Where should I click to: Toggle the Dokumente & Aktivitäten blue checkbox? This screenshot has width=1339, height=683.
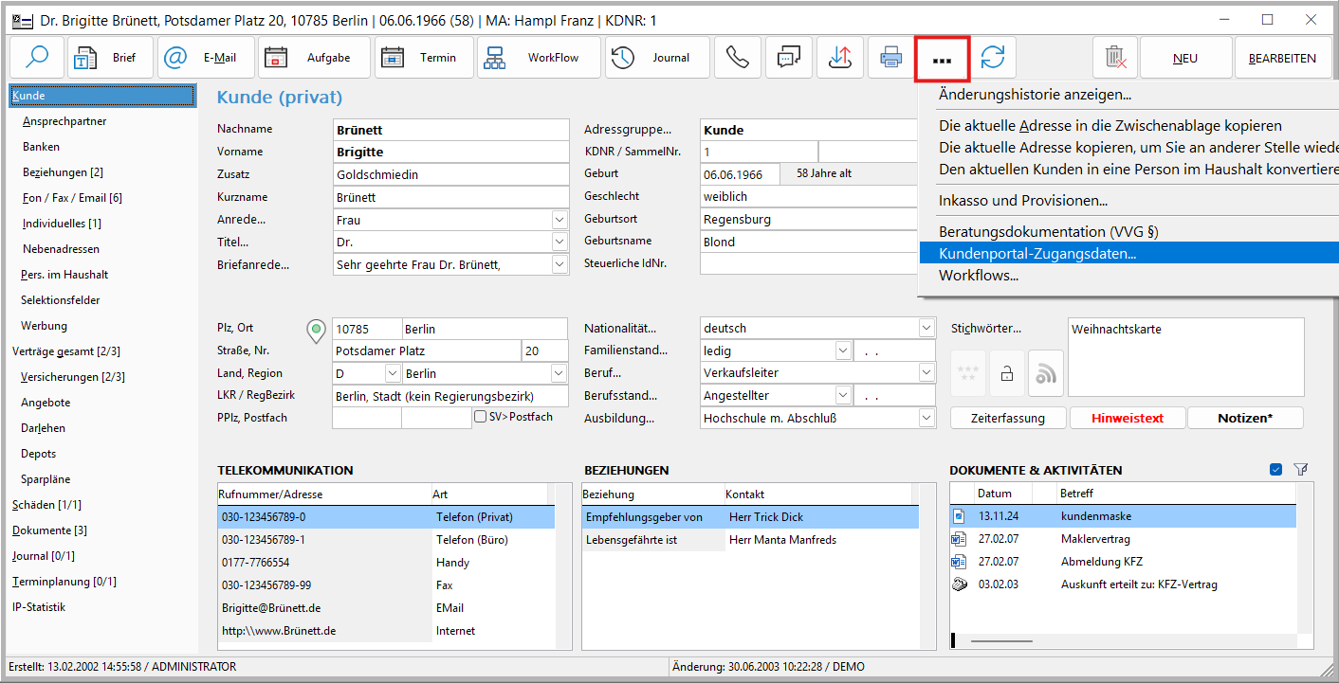point(1275,469)
